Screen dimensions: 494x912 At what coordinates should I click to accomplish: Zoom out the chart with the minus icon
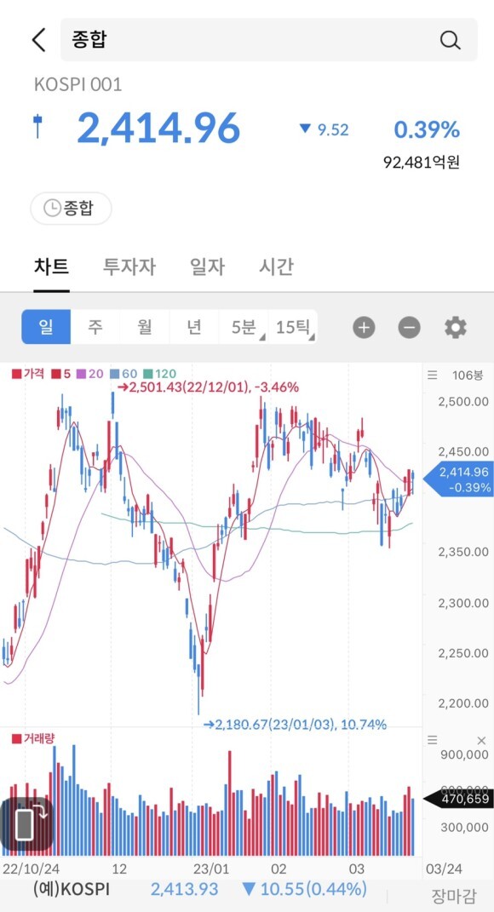click(x=409, y=327)
